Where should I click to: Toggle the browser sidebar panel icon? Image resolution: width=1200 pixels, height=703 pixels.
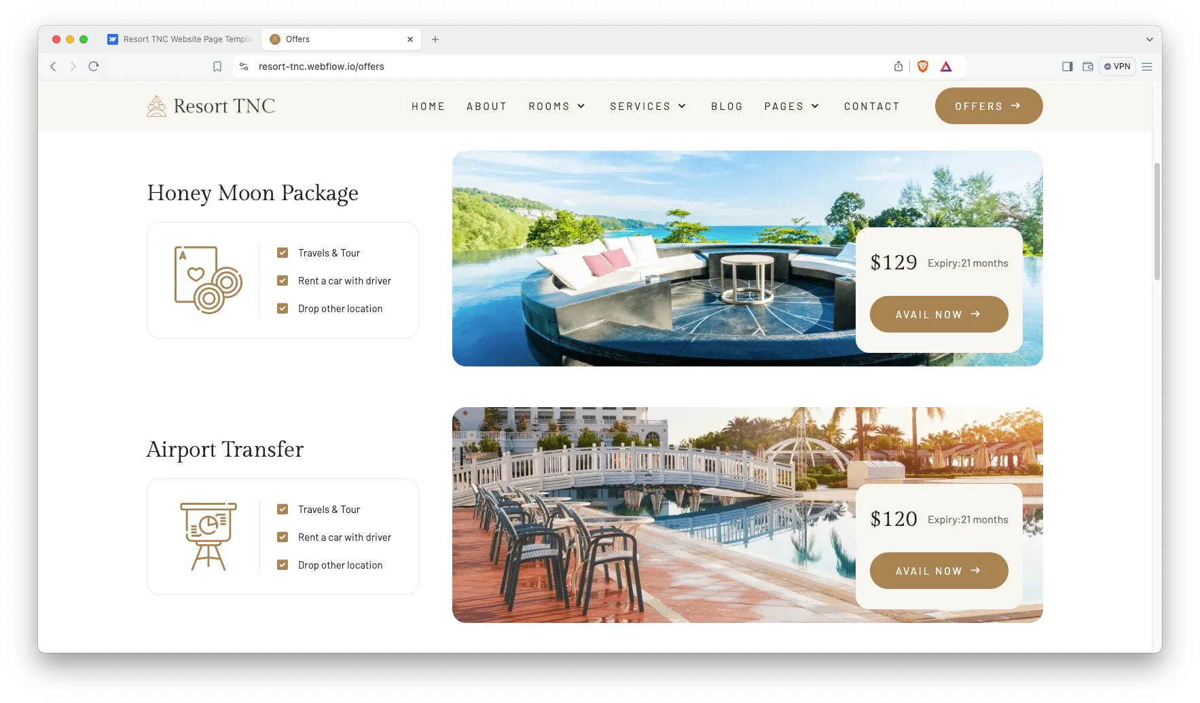(x=1068, y=66)
